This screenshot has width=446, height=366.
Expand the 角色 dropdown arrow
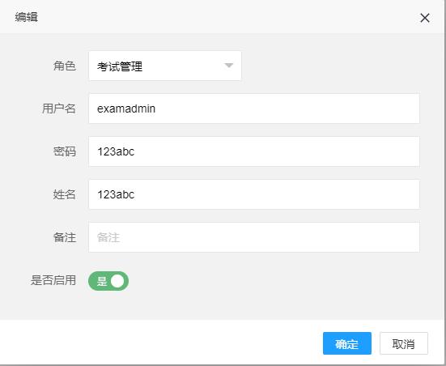[229, 66]
